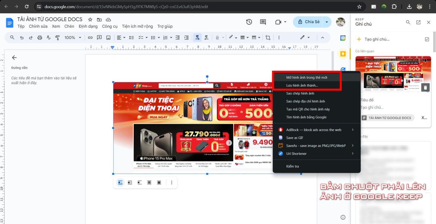The width and height of the screenshot is (436, 224).
Task: Open the Định dạng menu
Action: pyautogui.click(x=88, y=26)
